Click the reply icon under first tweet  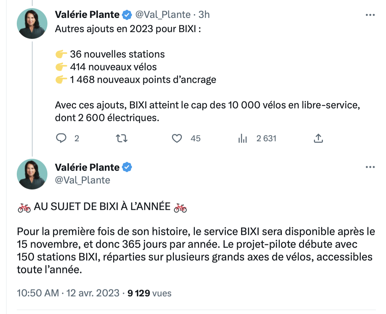click(61, 138)
